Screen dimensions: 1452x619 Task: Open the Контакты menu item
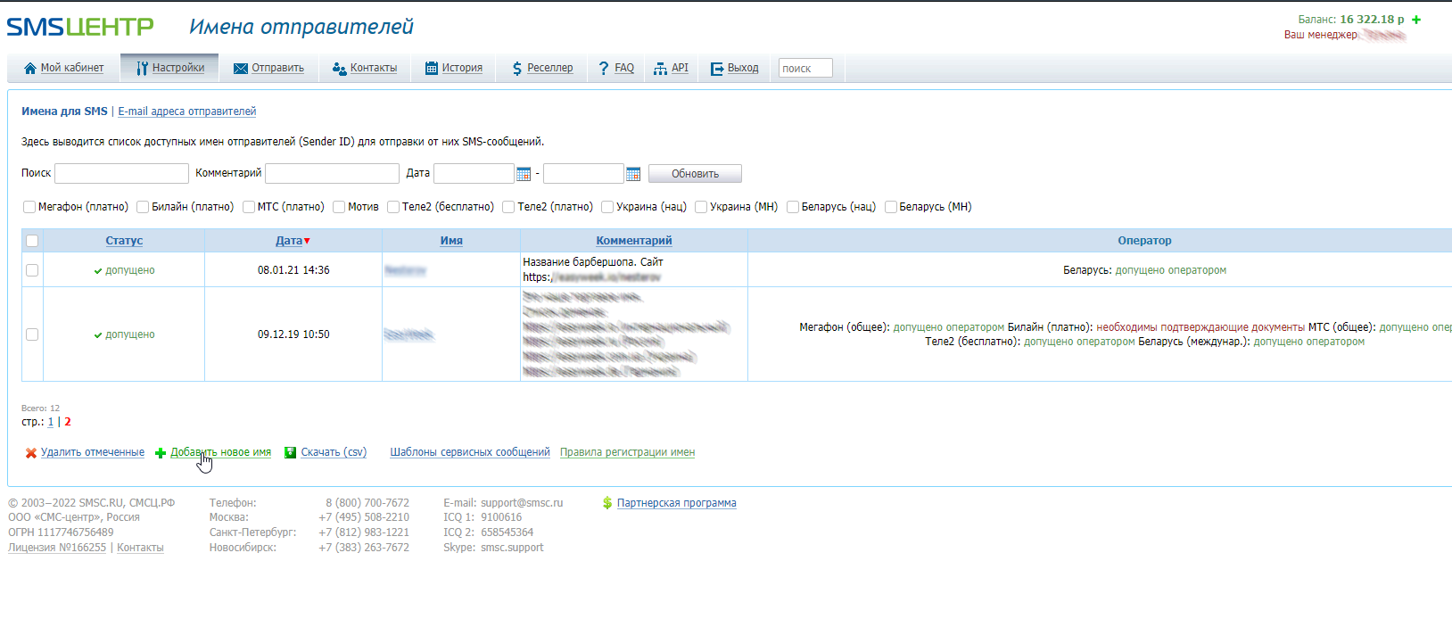tap(374, 69)
